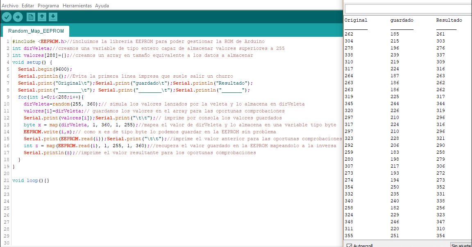
Task: Toggle the Autoscroll checkbox in the serial monitor
Action: [x=349, y=245]
